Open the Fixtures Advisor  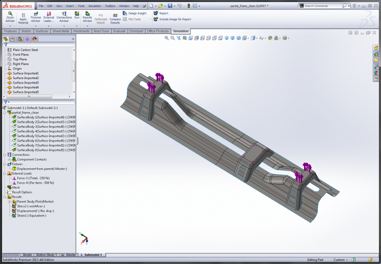point(36,16)
